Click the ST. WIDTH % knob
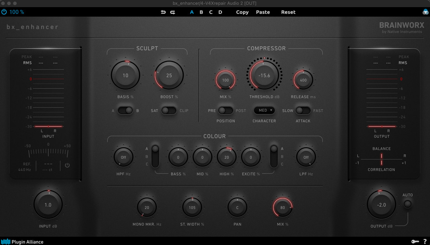430x245 pixels. [x=192, y=207]
